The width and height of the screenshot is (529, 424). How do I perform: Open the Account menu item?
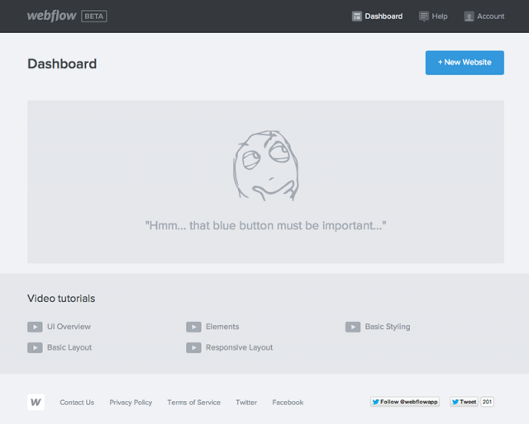[490, 16]
